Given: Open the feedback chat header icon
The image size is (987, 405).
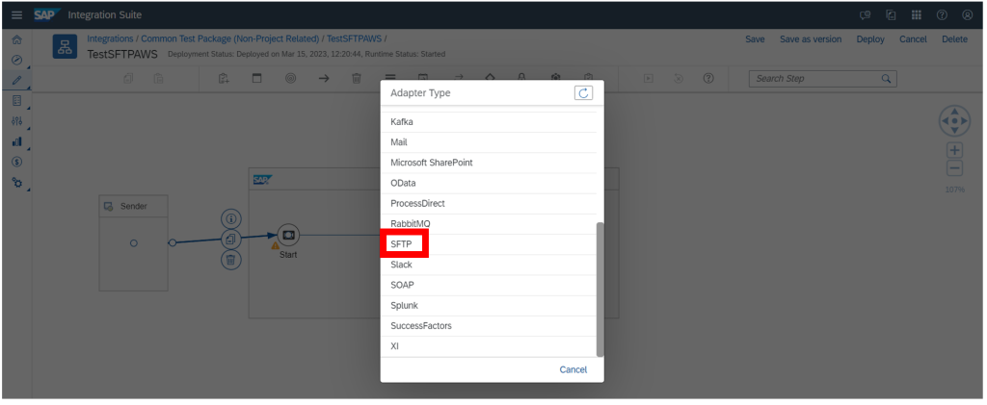Looking at the screenshot, I should pos(866,15).
